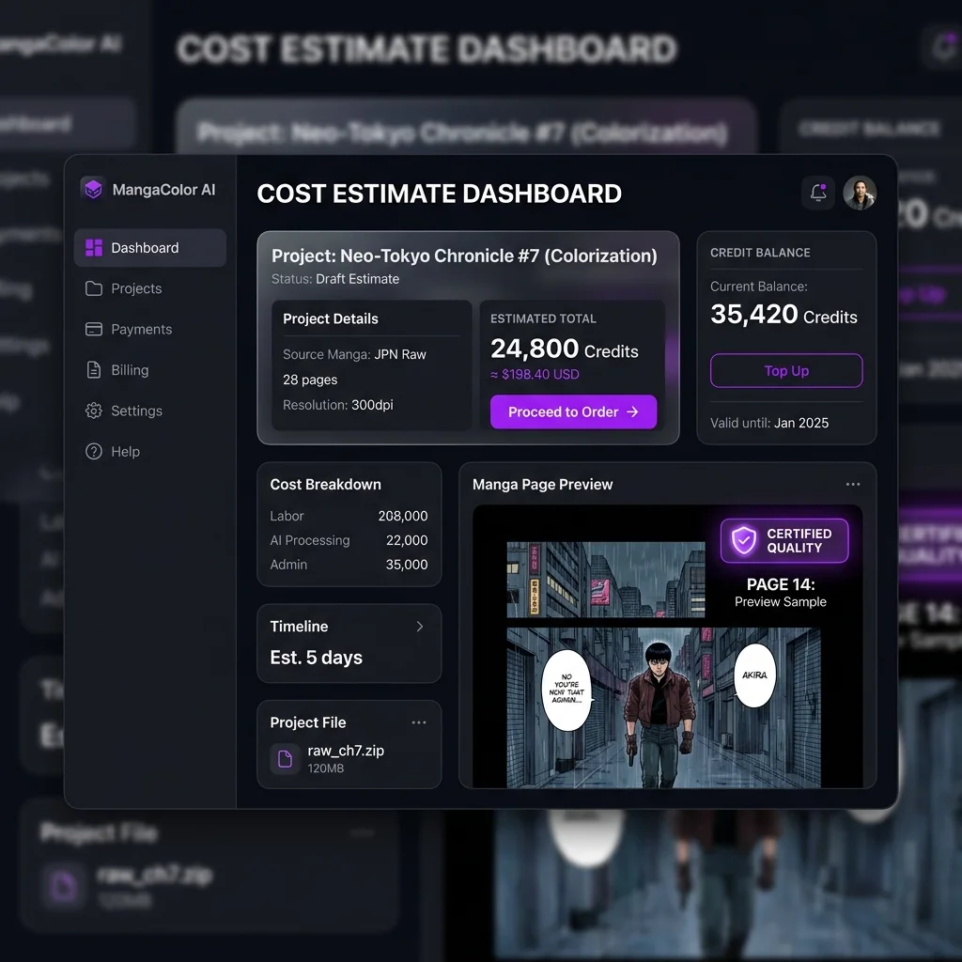Click the Est. 5 days timeline value

[316, 658]
